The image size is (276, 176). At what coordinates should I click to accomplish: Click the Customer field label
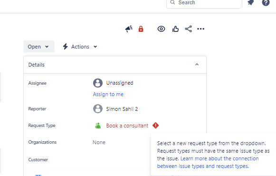(x=38, y=160)
